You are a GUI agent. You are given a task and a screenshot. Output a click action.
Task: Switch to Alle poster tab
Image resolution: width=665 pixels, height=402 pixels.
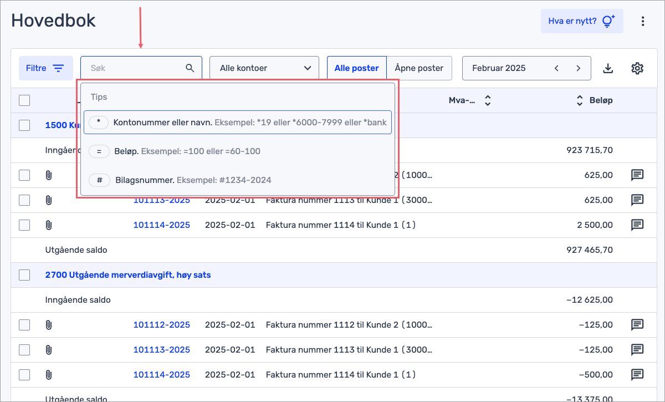point(356,68)
